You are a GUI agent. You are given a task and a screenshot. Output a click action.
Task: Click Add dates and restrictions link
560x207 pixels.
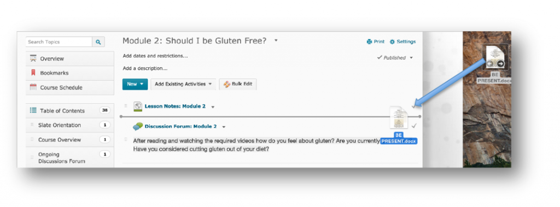click(155, 56)
